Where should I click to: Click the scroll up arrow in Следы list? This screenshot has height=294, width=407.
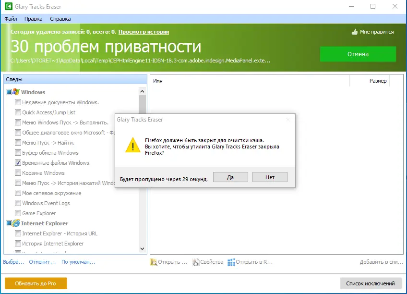pos(142,91)
